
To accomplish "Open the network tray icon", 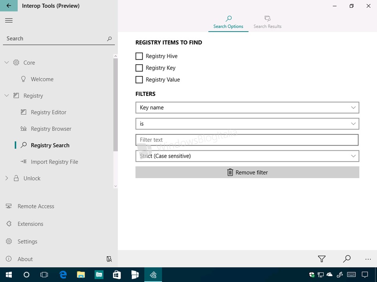I will pos(320,275).
